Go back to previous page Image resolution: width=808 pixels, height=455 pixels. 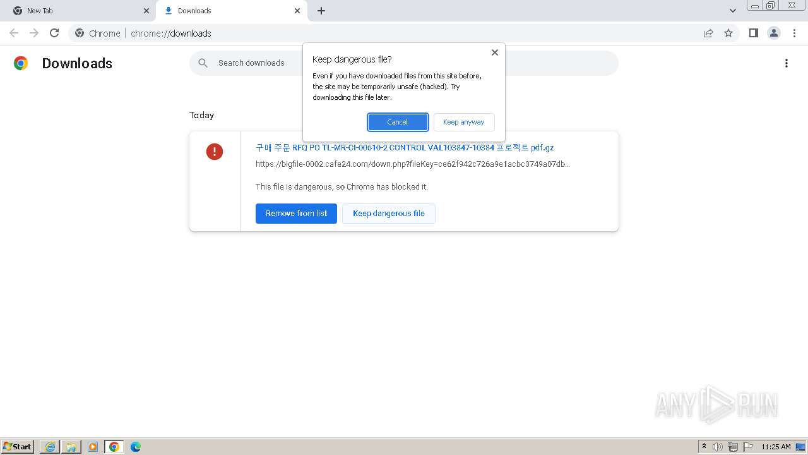click(14, 33)
